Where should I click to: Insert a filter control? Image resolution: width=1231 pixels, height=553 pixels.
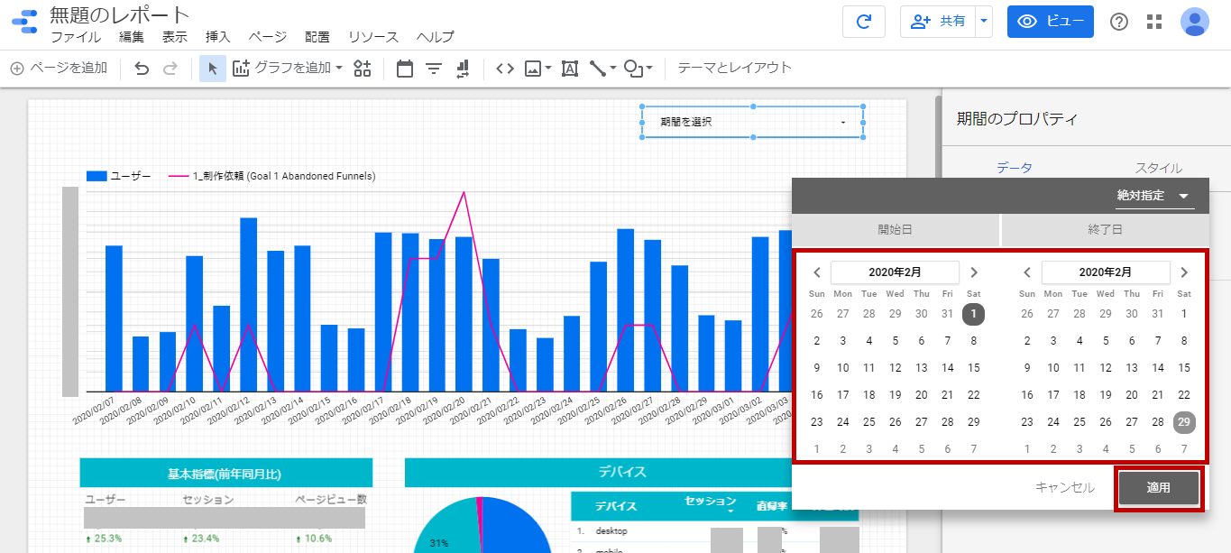pyautogui.click(x=434, y=68)
